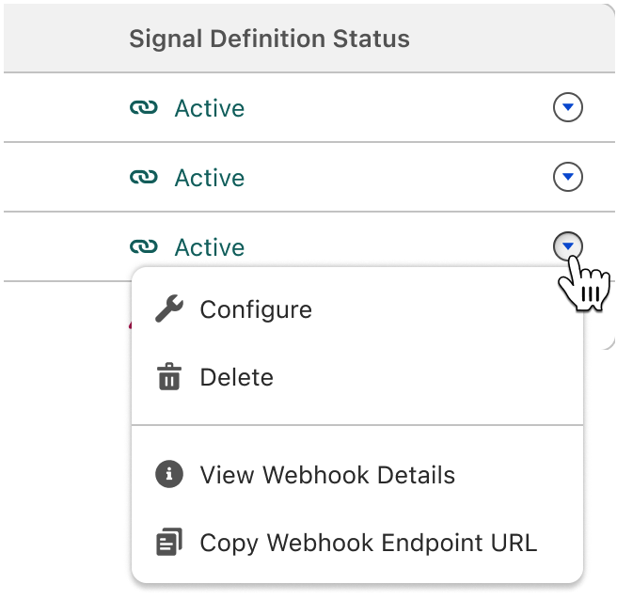Open the actions dropdown for the first Active row
The height and width of the screenshot is (600, 617).
click(x=568, y=107)
